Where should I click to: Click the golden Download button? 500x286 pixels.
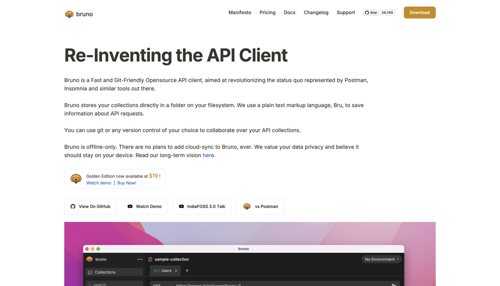pyautogui.click(x=420, y=13)
